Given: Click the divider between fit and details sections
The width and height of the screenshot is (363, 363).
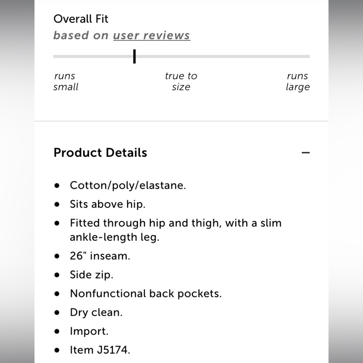Looking at the screenshot, I should [x=181, y=122].
